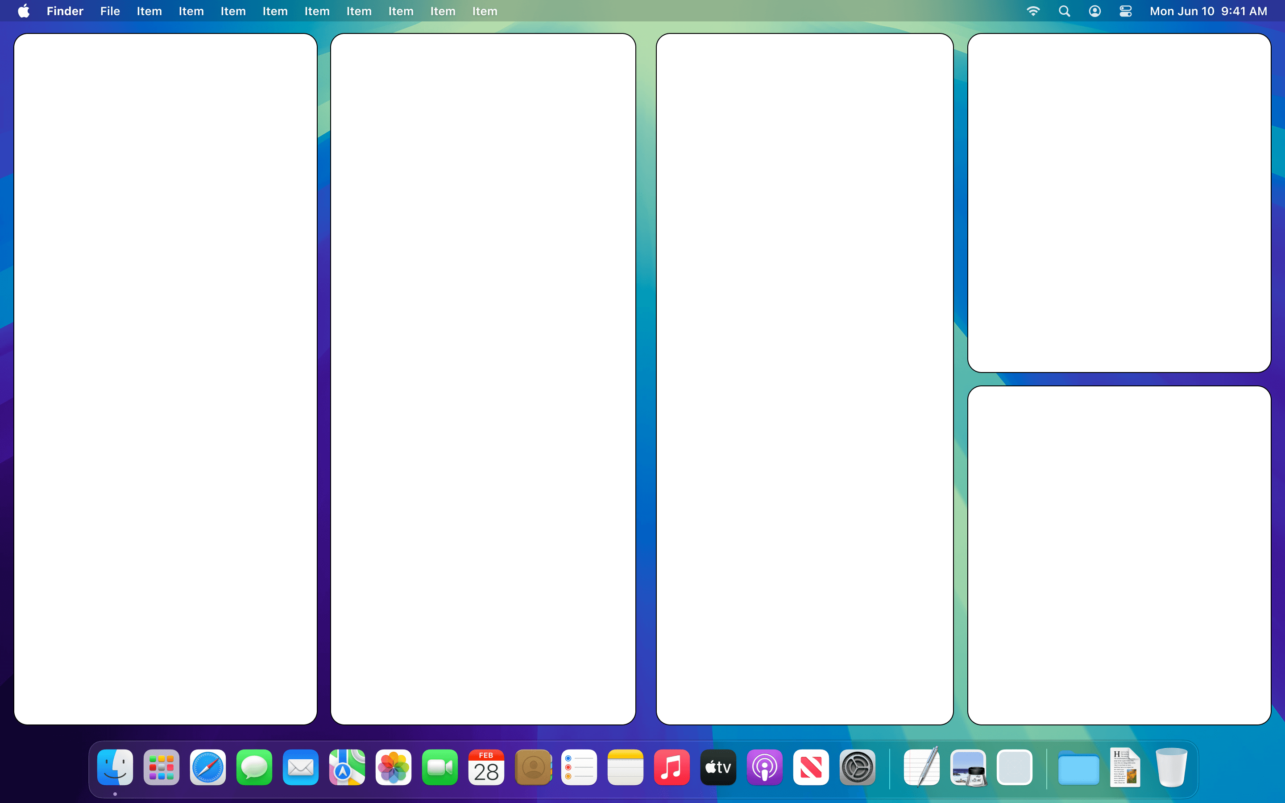
Task: Open Podcasts from the Dock
Action: 765,767
